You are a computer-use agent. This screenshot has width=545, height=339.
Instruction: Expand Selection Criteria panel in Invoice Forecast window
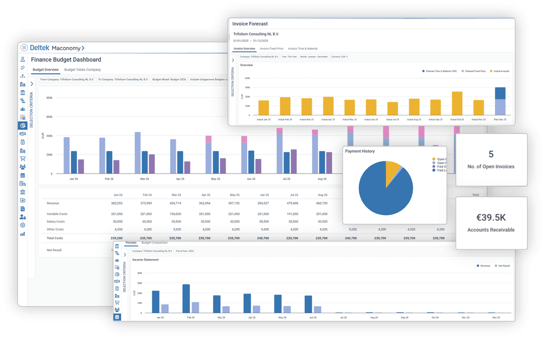point(233,60)
